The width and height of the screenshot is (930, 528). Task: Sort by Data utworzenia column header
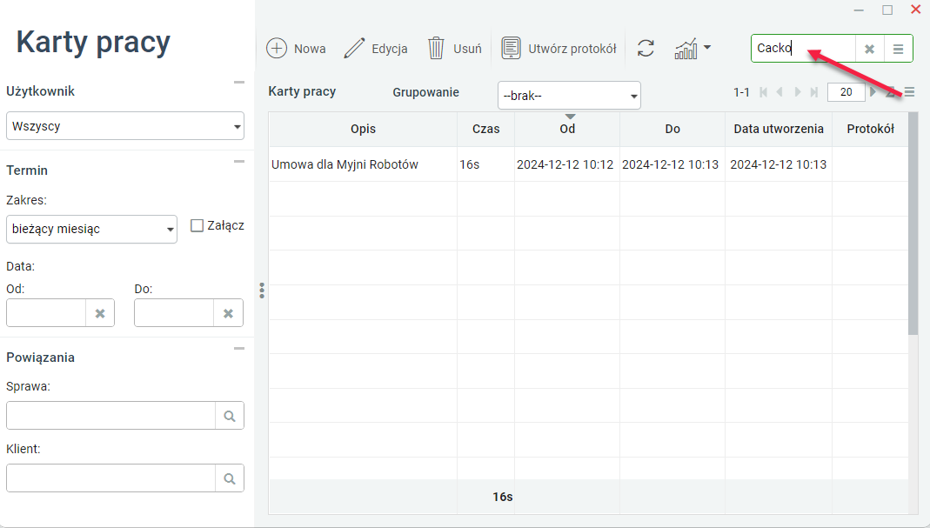779,129
